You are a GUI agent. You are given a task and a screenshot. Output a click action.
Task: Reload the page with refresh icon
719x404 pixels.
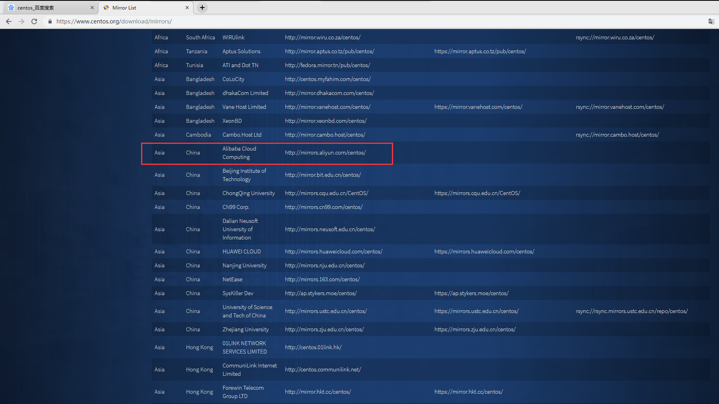pos(34,21)
